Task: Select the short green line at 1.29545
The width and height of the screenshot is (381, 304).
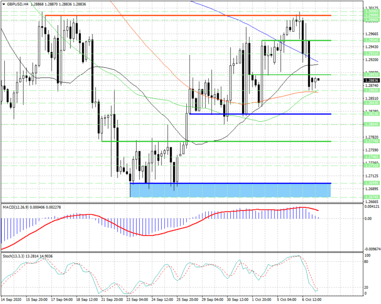Action: click(296, 41)
